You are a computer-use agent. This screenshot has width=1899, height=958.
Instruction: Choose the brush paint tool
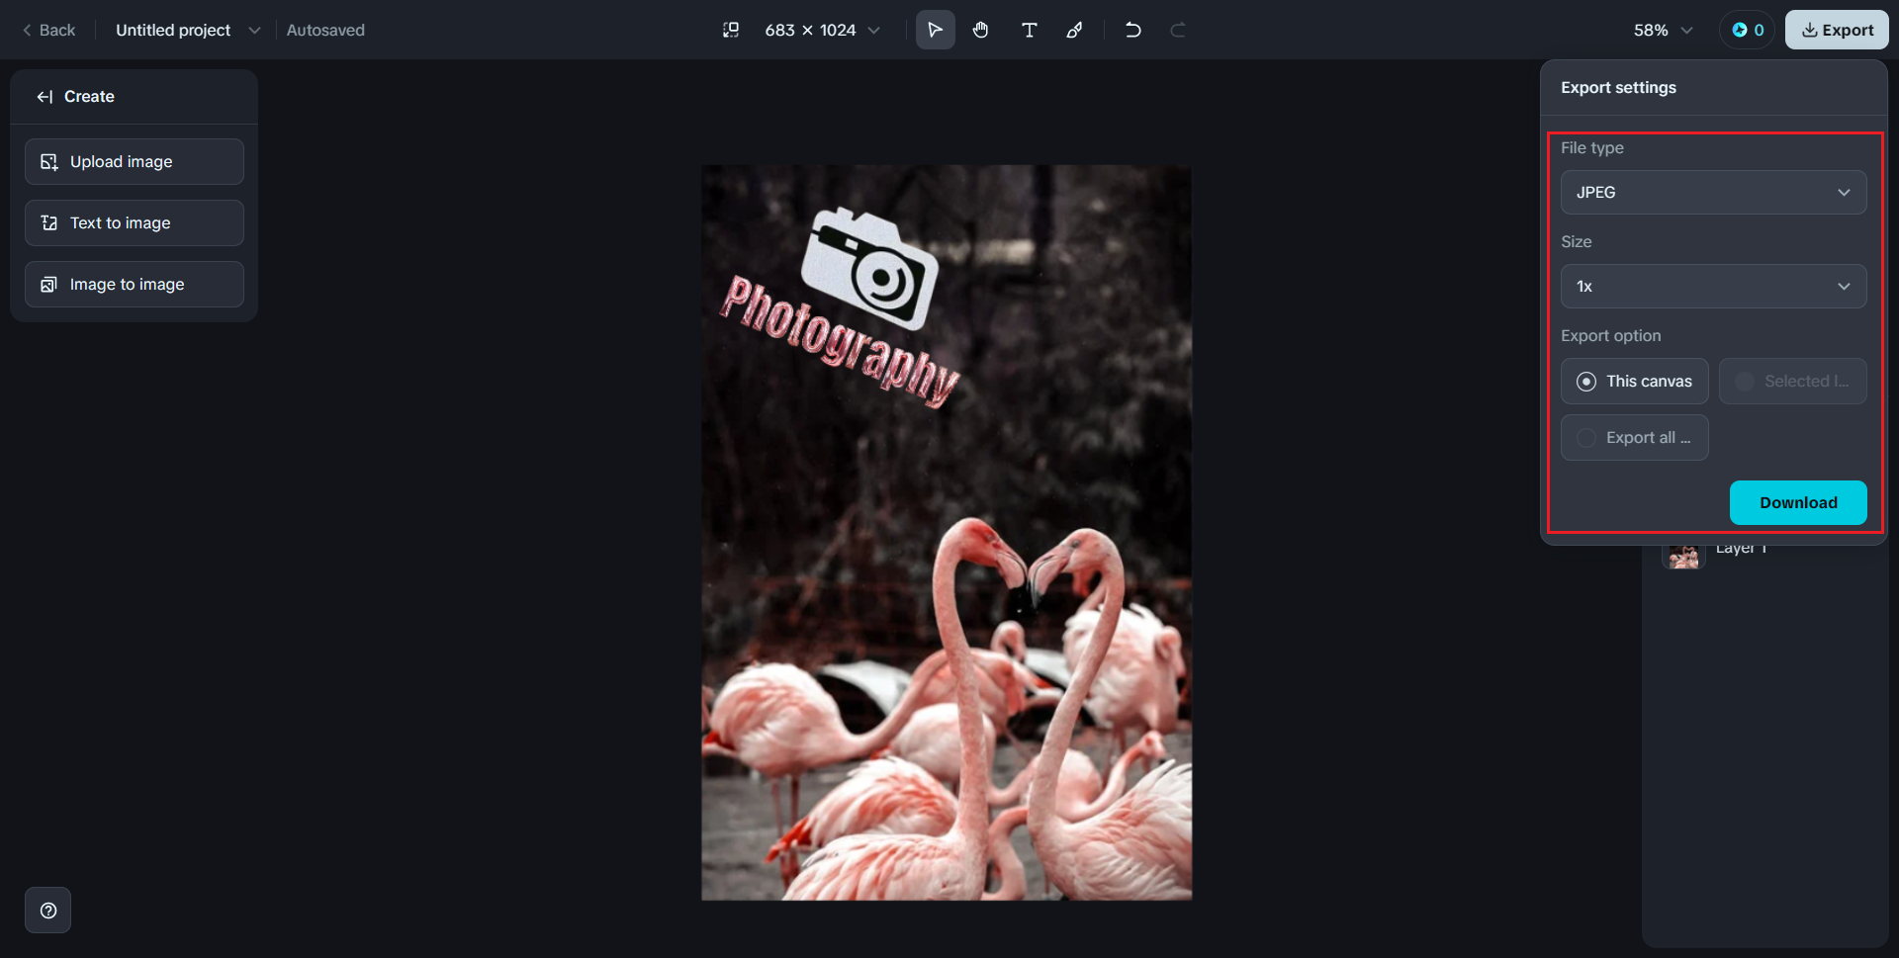pos(1074,30)
